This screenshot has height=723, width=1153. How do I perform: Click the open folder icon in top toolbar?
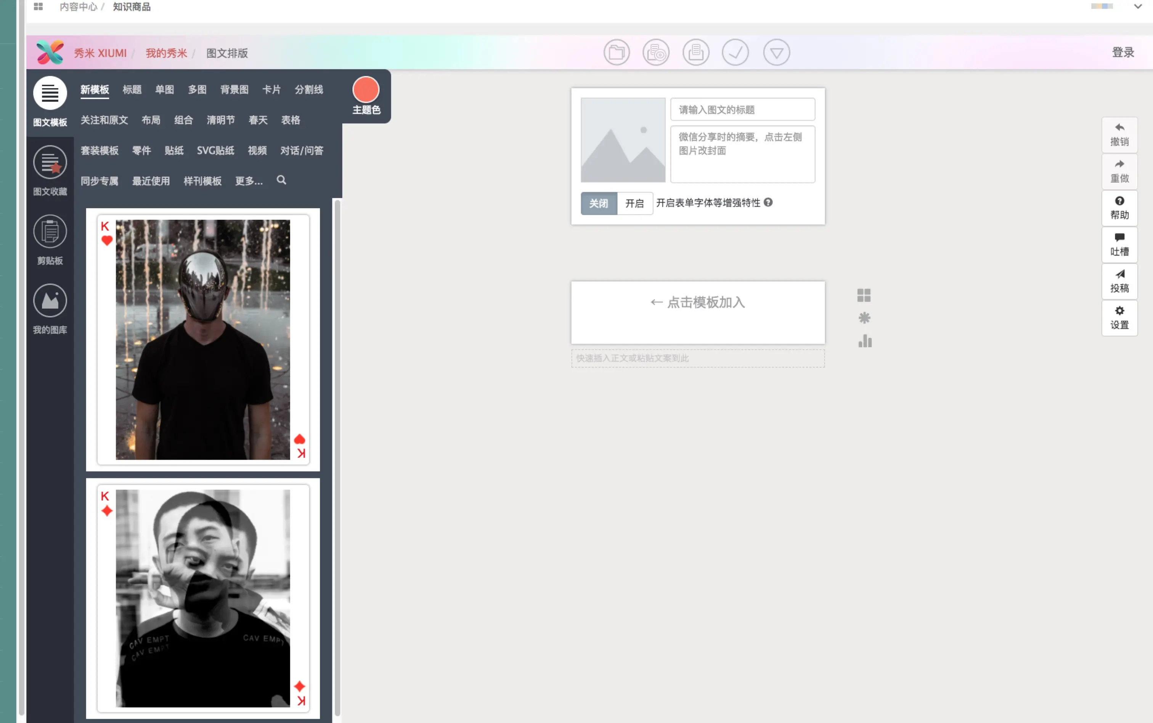click(x=617, y=53)
